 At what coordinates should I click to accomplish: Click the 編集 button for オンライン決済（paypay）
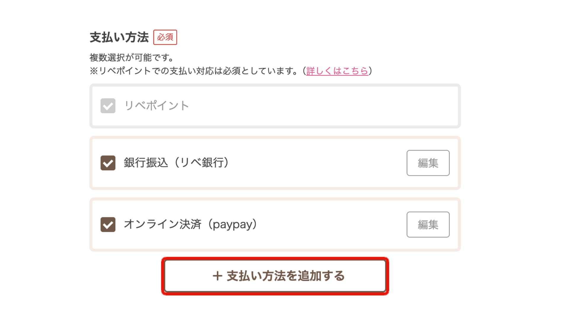tap(428, 224)
